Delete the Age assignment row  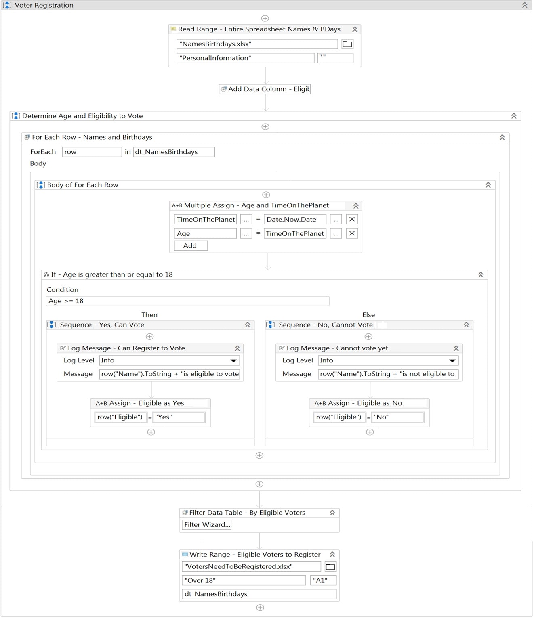pos(352,234)
